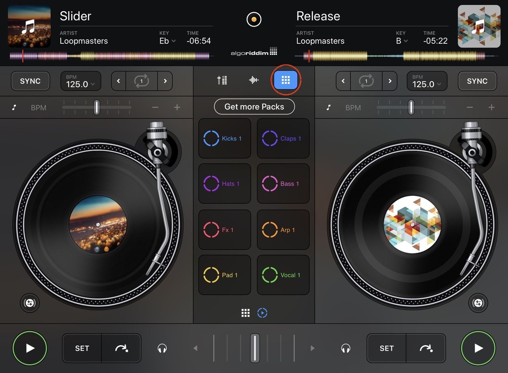This screenshot has width=508, height=373.
Task: Trigger the Bass 1 sample pad
Action: click(x=283, y=184)
